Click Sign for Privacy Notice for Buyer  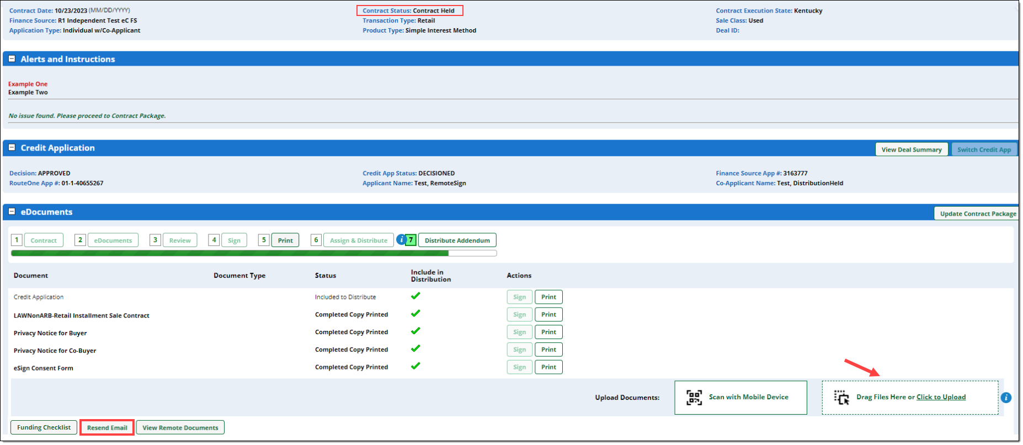click(x=520, y=333)
